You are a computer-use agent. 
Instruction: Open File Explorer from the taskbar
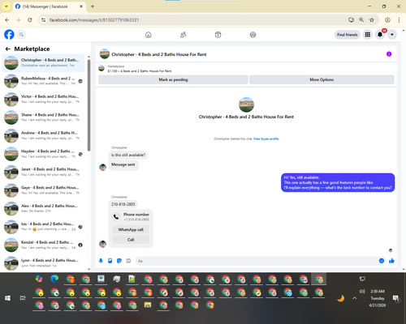pos(148,305)
